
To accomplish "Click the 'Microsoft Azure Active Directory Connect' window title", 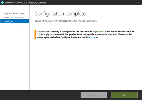I will coord(25,2).
